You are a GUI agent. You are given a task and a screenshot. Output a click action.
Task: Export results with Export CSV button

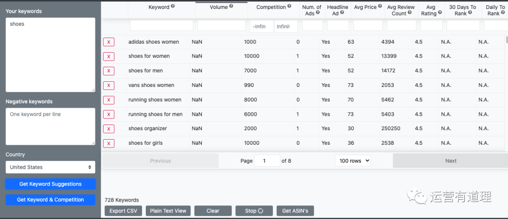tap(123, 211)
